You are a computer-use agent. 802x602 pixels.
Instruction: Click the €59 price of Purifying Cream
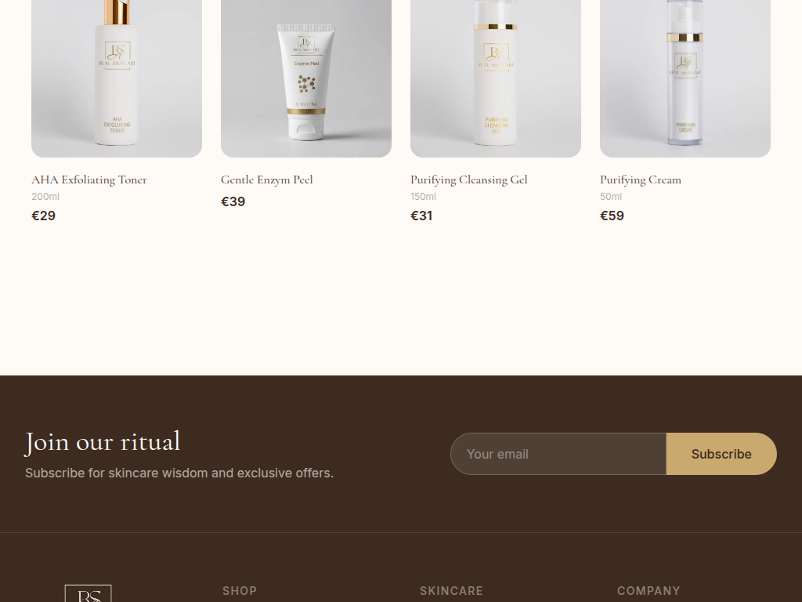point(612,216)
